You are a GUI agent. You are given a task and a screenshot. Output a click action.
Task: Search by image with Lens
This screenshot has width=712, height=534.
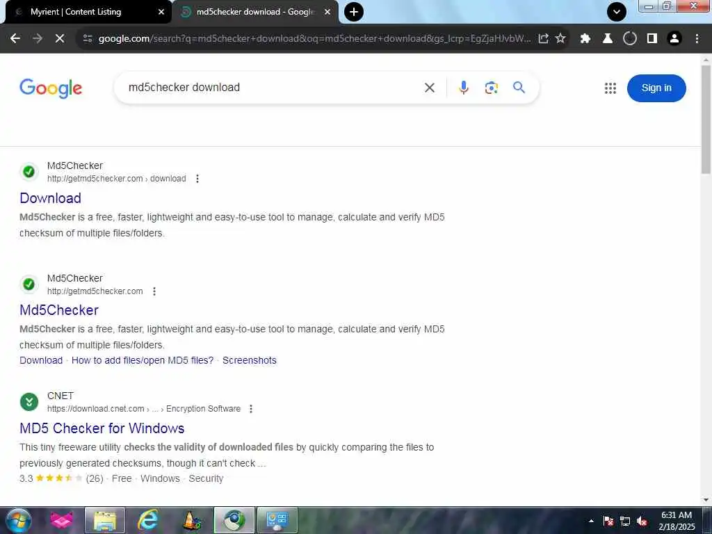point(492,88)
